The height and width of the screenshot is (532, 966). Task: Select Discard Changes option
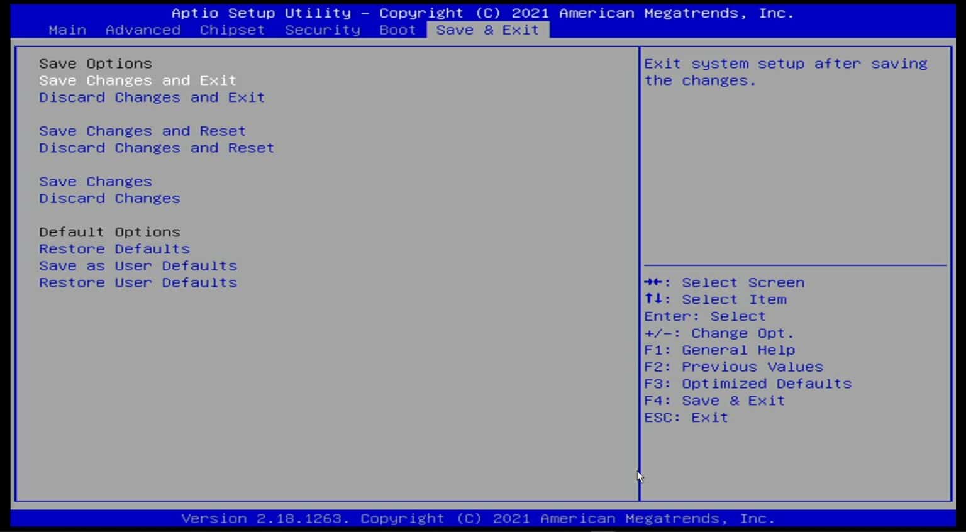pos(109,198)
